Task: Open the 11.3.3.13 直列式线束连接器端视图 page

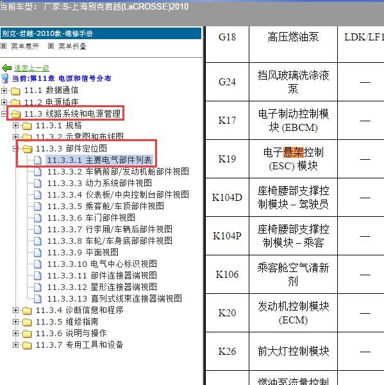Action: [114, 298]
